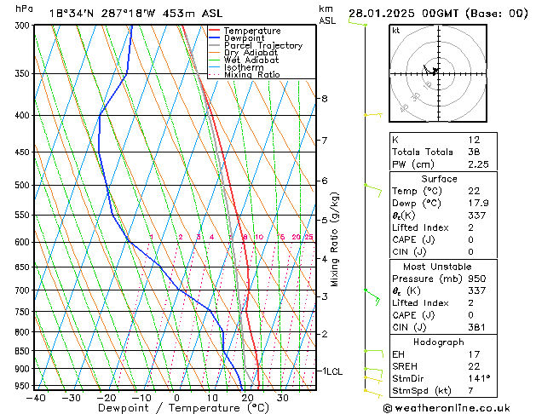
Task: Click the 2 km altitude label
Action: 325,334
